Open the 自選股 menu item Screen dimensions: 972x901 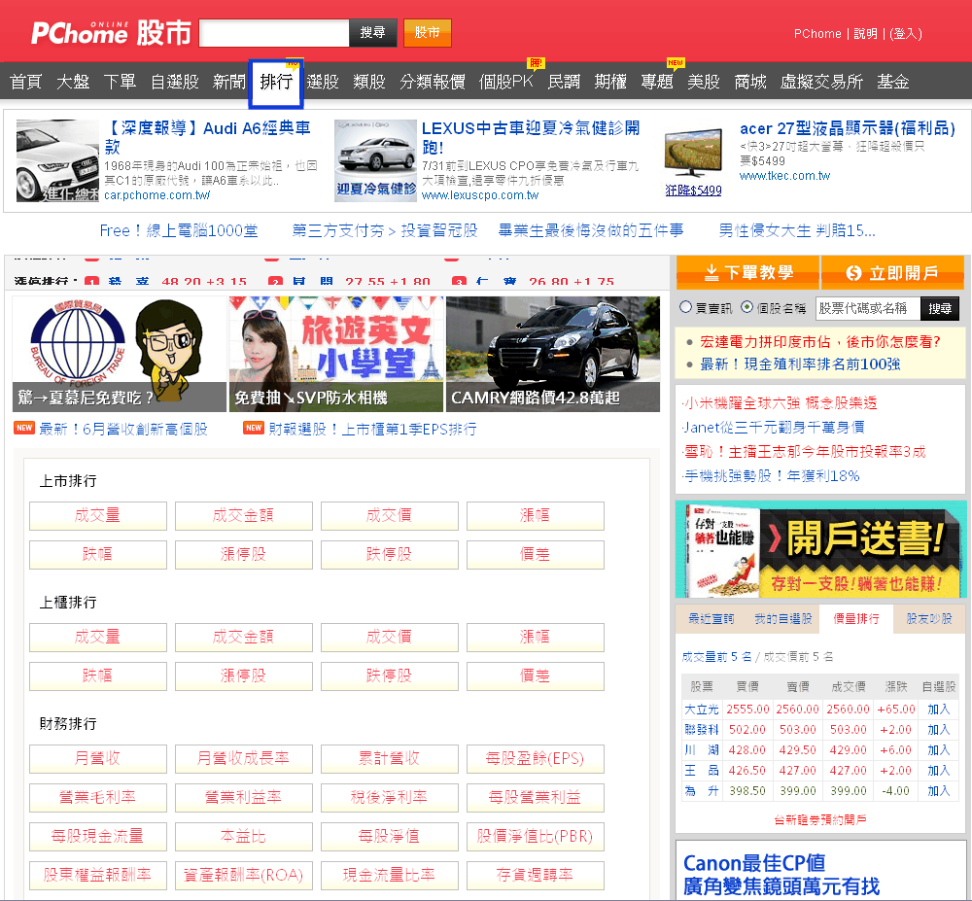pyautogui.click(x=175, y=82)
